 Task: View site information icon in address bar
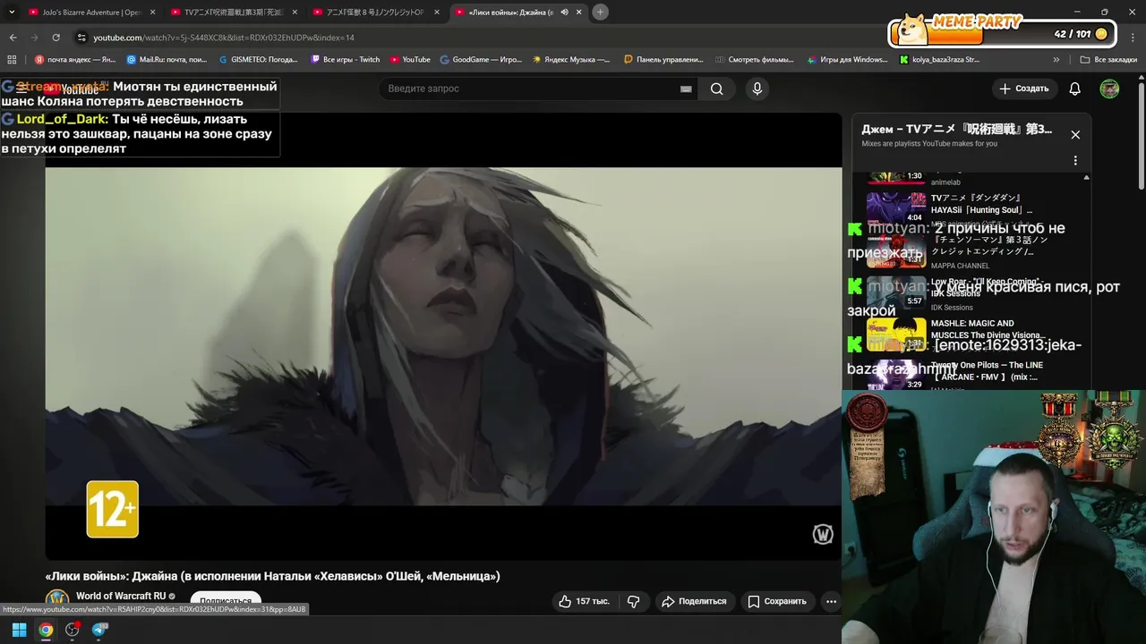81,38
